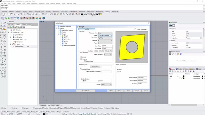Click the filter icon in the Layers toolbar
This screenshot has width=205, height=115.
pos(186,71)
